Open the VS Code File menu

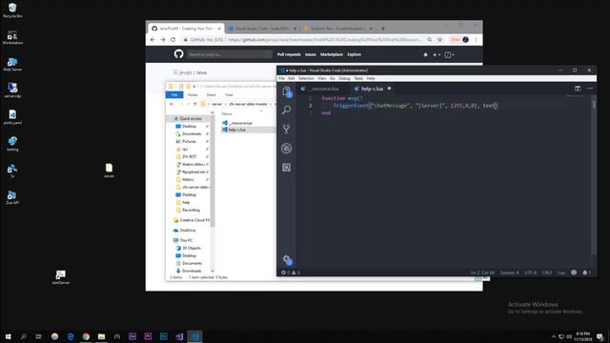(282, 78)
